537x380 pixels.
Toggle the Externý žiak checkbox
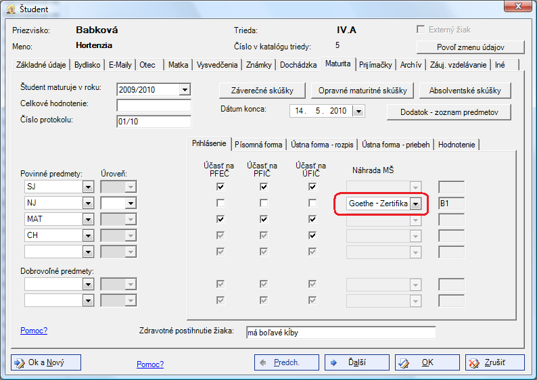pyautogui.click(x=421, y=30)
